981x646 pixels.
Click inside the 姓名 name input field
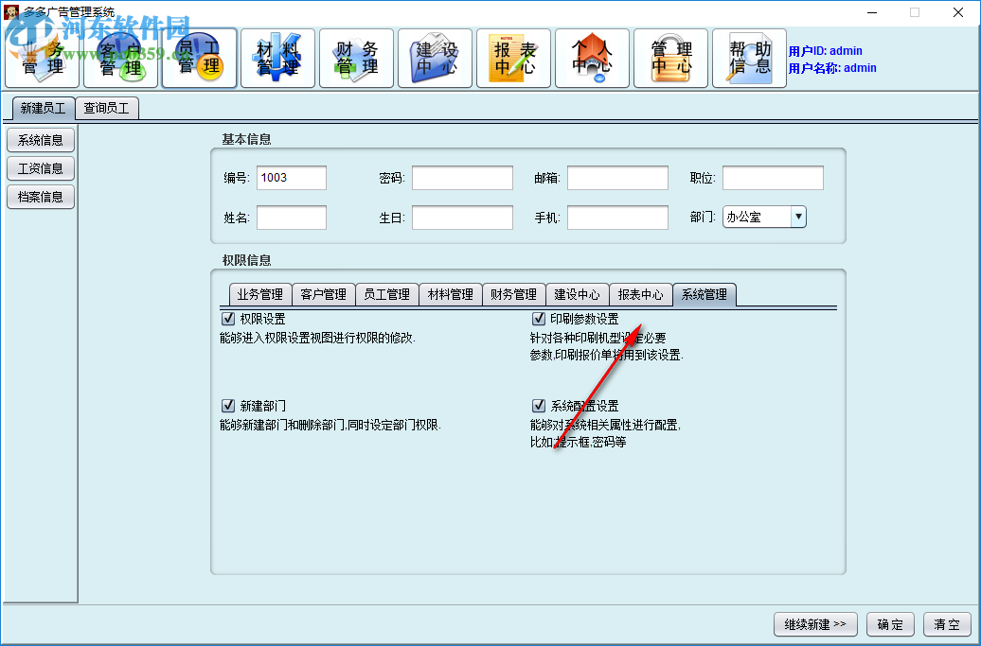pyautogui.click(x=291, y=217)
